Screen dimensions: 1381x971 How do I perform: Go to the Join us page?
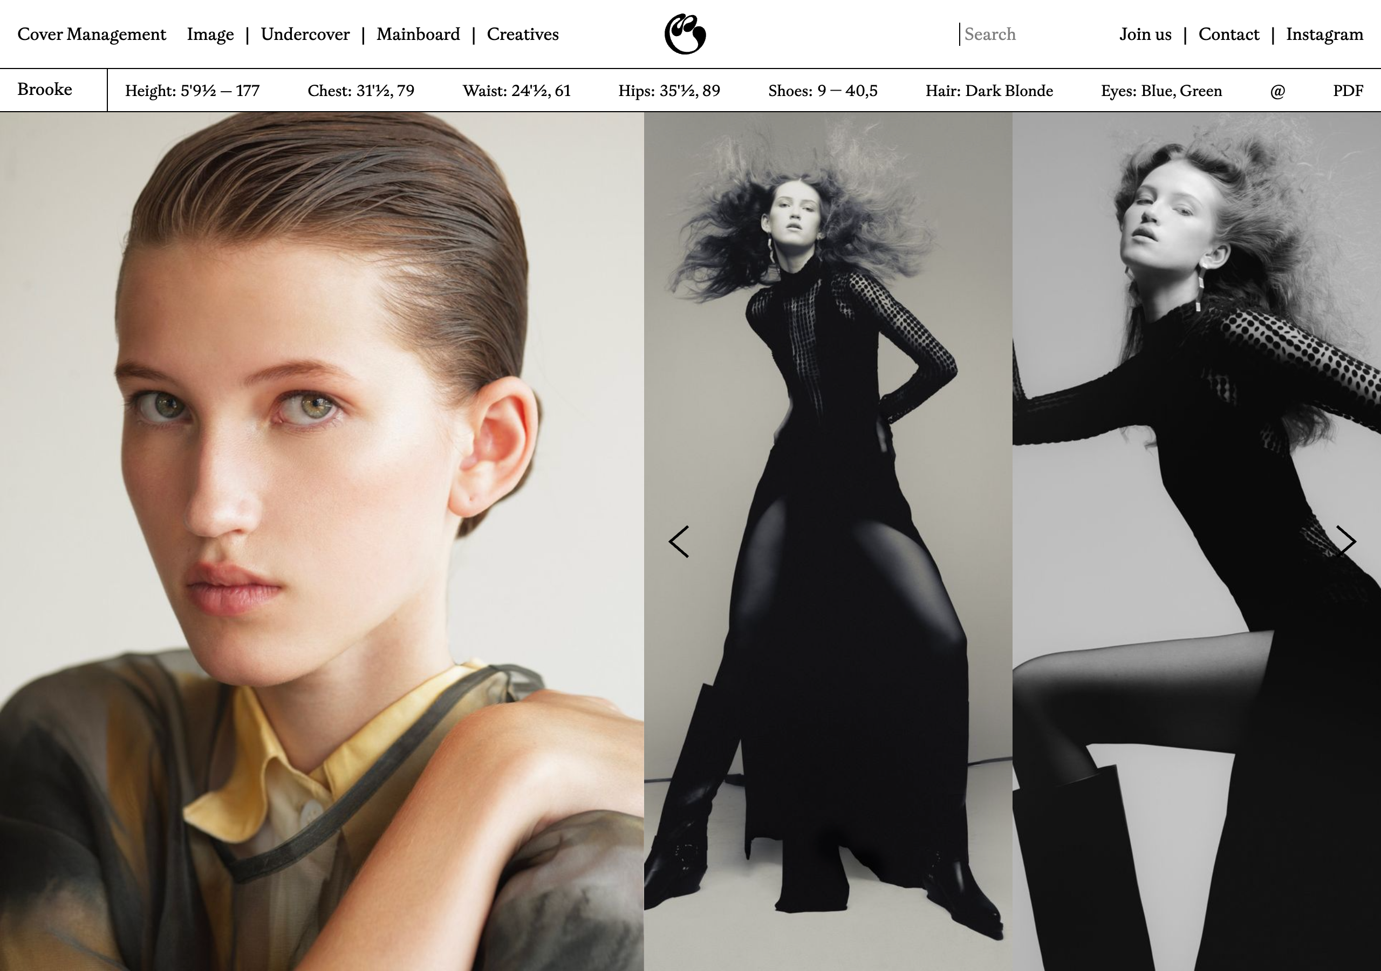pos(1145,35)
